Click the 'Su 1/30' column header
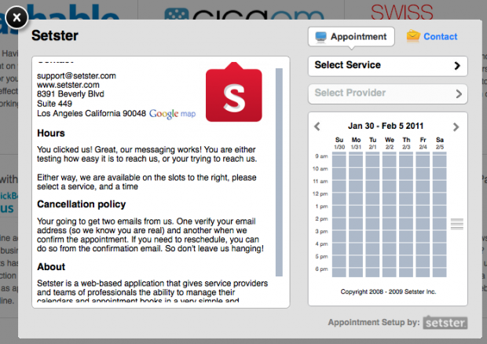The width and height of the screenshot is (487, 344). pyautogui.click(x=339, y=143)
